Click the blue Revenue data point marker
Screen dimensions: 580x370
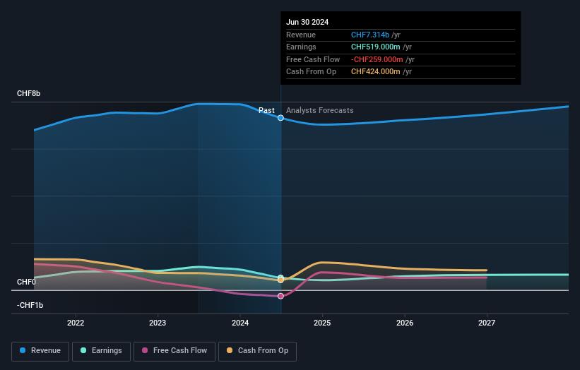point(280,118)
